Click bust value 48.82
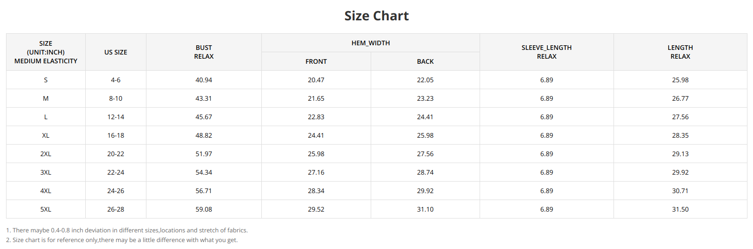This screenshot has height=249, width=753. coord(203,135)
